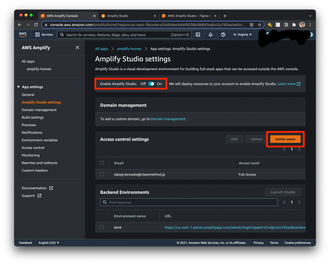Open the devk environment admin URL

235,227
